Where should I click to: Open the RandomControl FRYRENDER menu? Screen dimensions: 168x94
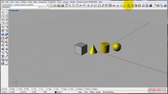tap(87, 2)
